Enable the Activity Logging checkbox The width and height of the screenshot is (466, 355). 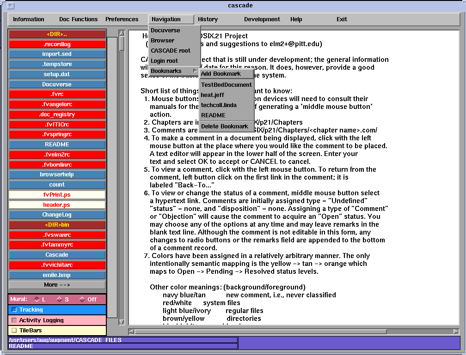tap(14, 320)
